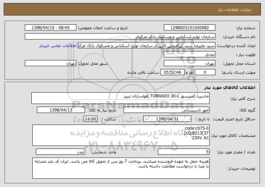Select the نام دستگاه خریدار field
This screenshot has width=265, height=187.
(120, 37)
